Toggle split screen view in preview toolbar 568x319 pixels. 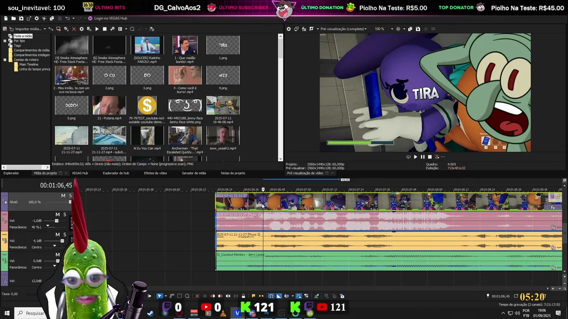(312, 29)
